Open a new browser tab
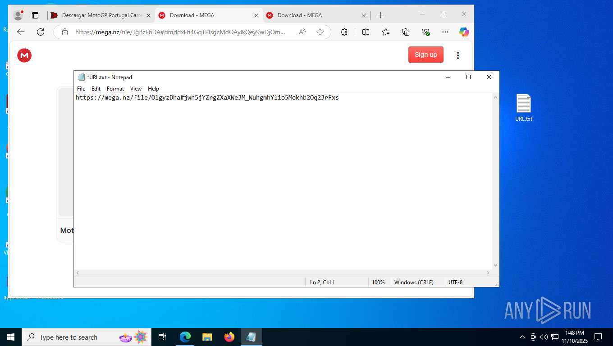This screenshot has width=613, height=346. [x=380, y=15]
